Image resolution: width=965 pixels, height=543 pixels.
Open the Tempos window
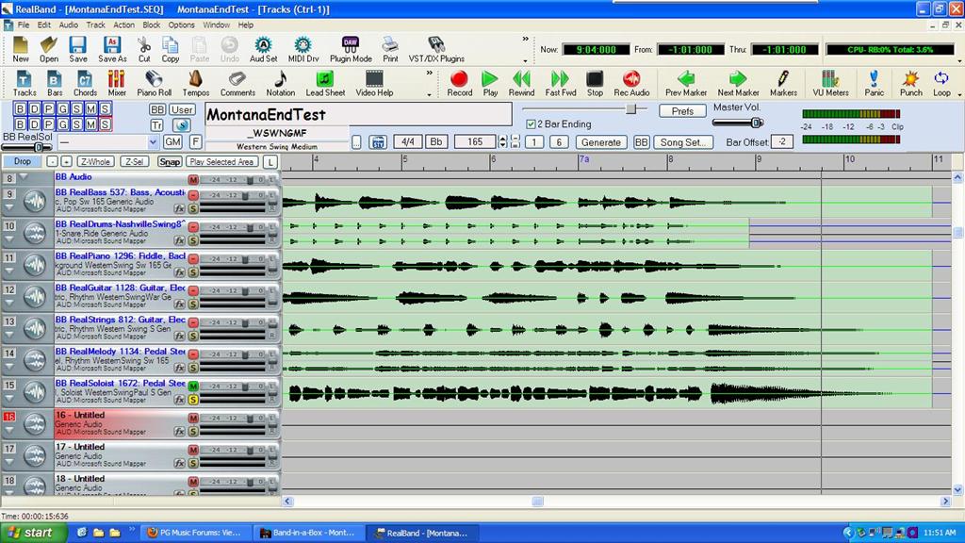(x=196, y=83)
